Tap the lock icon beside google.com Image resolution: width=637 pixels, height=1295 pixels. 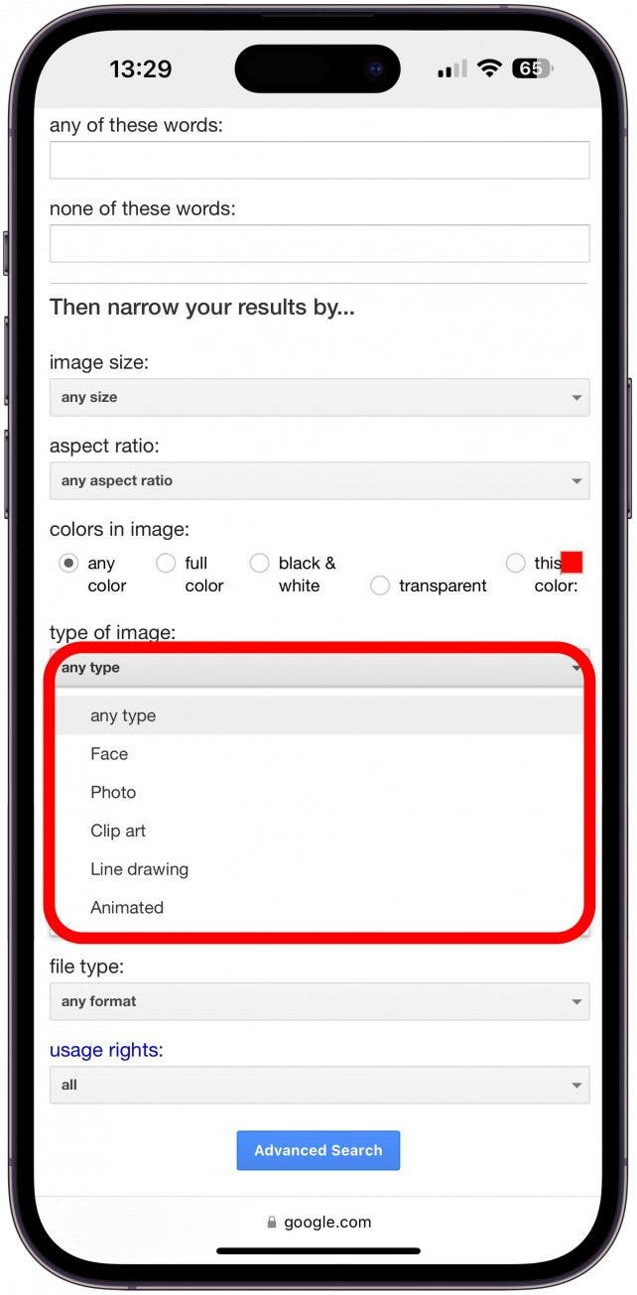(272, 1223)
